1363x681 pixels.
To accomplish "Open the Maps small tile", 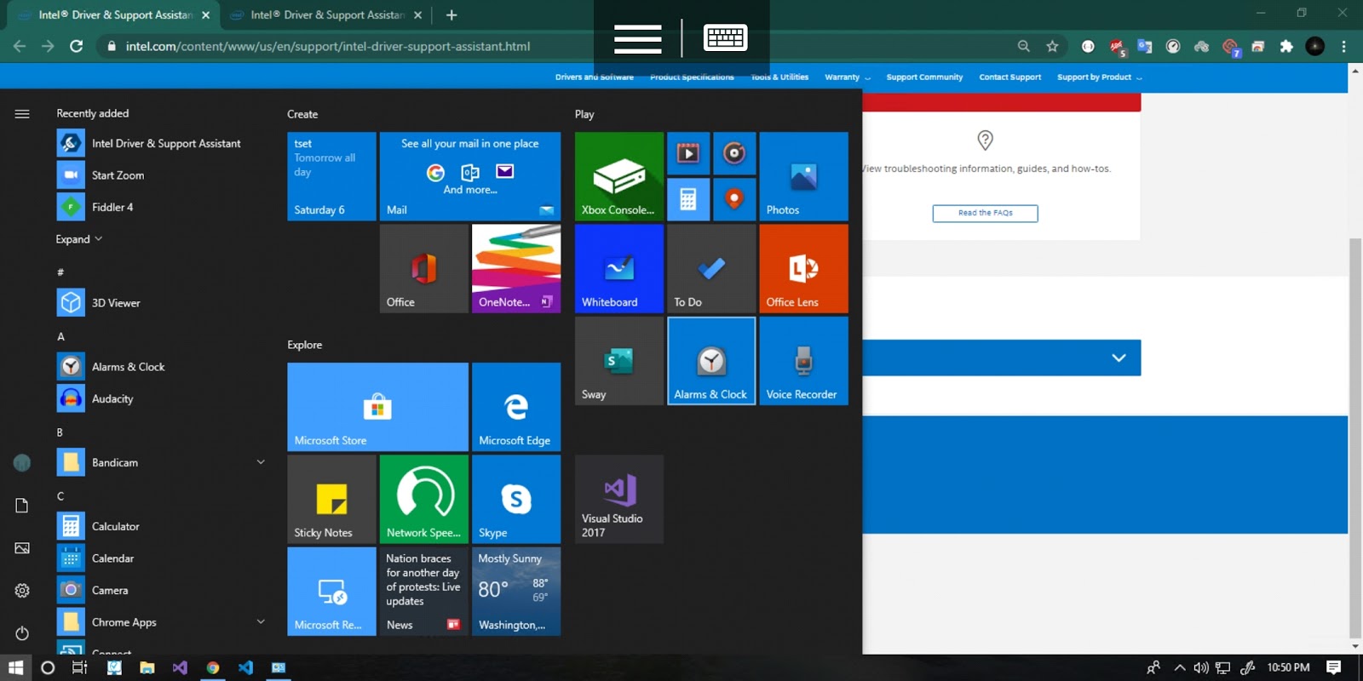I will 733,199.
